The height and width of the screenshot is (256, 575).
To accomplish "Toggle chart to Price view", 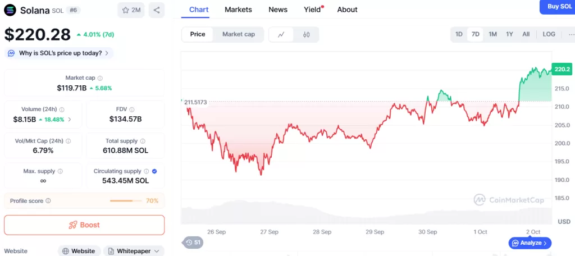I will point(198,34).
